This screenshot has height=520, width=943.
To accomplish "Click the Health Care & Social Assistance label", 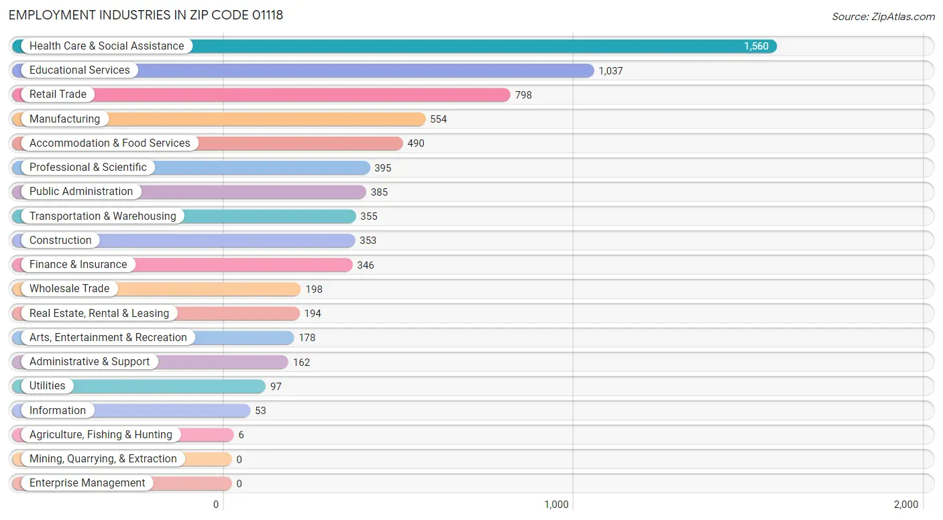I will (107, 46).
